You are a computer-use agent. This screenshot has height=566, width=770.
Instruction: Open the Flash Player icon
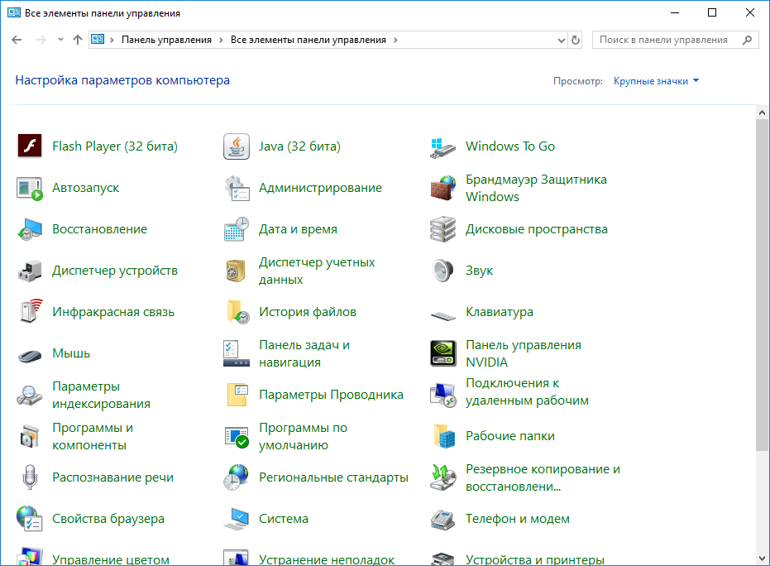pyautogui.click(x=30, y=146)
